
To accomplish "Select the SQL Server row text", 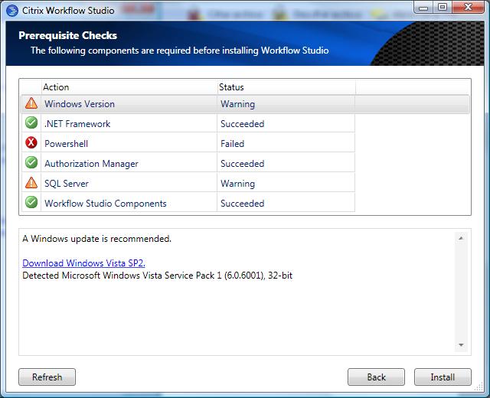I will 67,184.
